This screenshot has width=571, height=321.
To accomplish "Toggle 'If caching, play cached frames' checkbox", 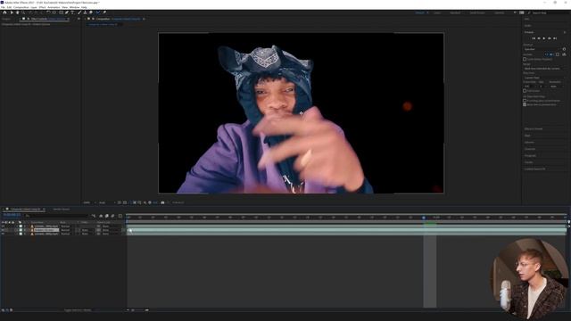I will (x=525, y=101).
